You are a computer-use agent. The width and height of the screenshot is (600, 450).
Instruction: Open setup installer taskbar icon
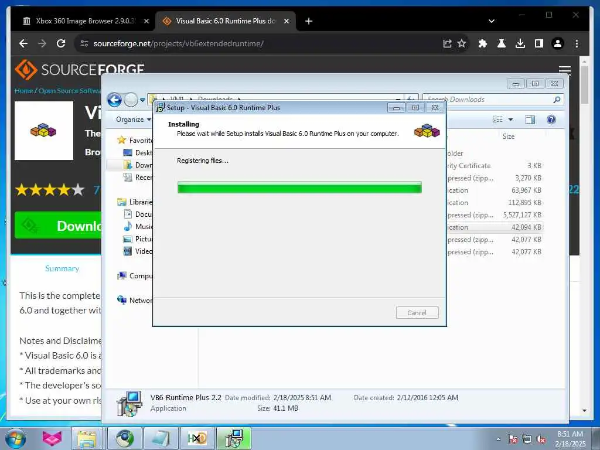pos(234,438)
